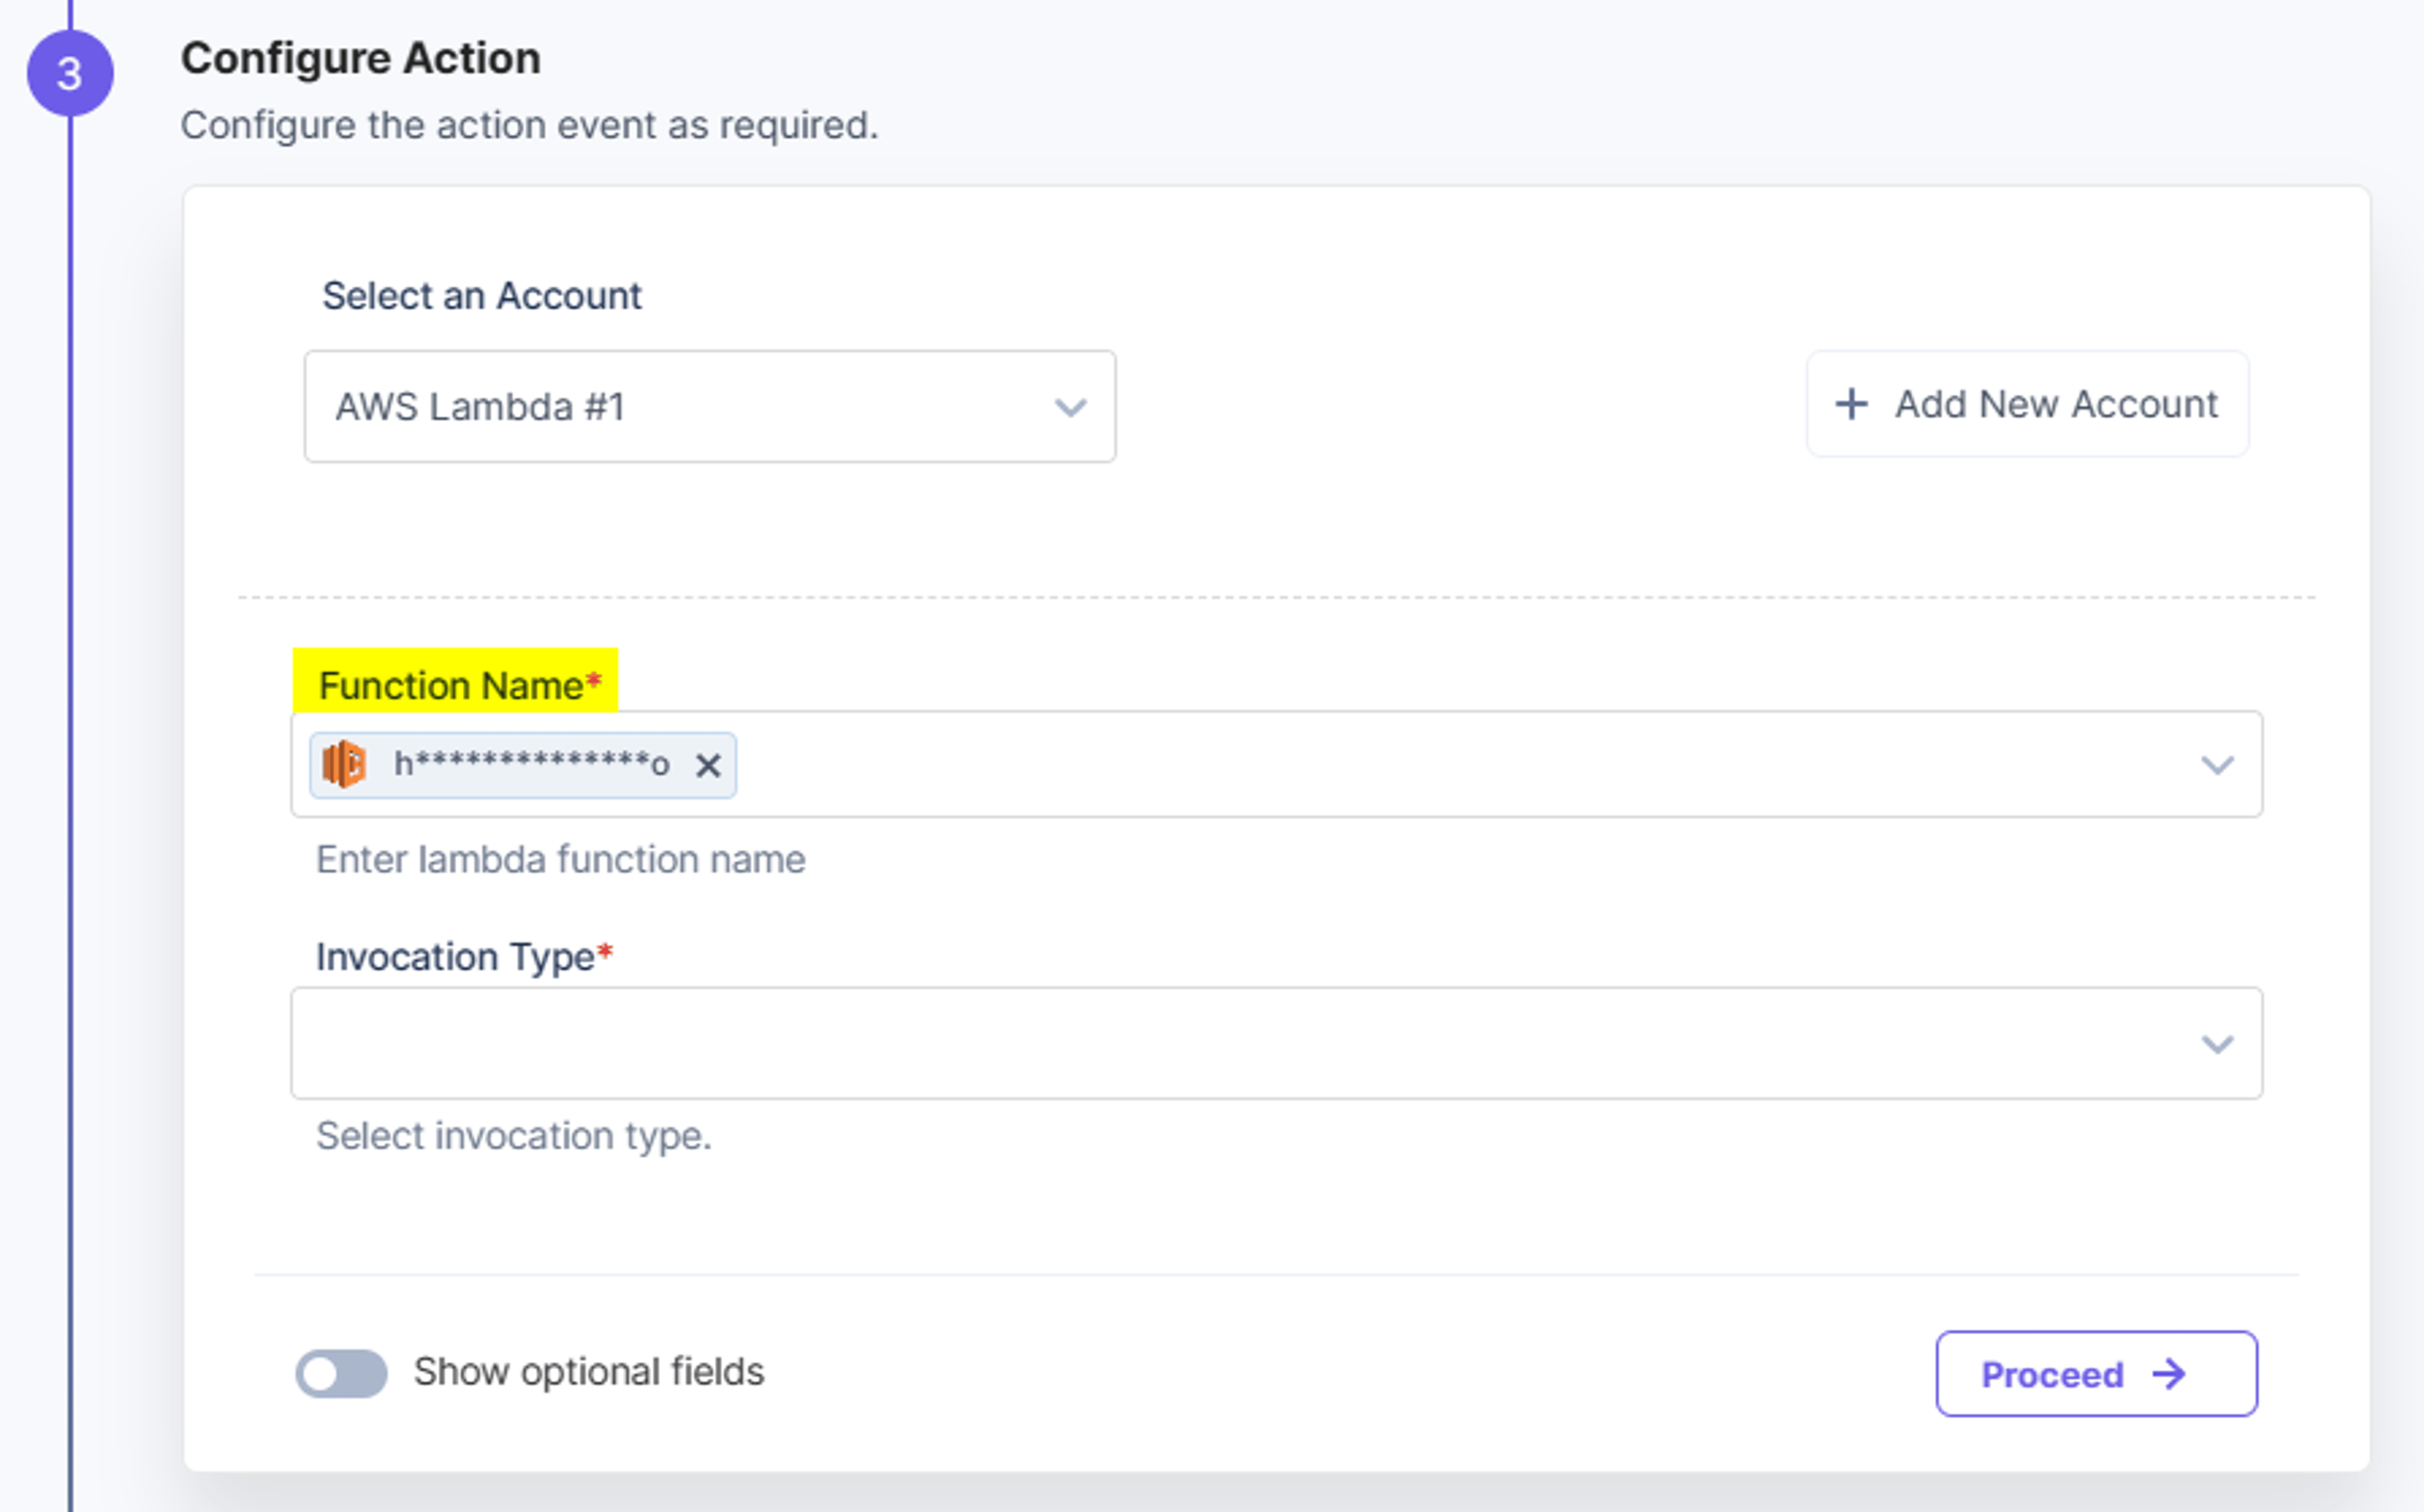Expand the Function Name dropdown chevron
This screenshot has width=2424, height=1512.
tap(2217, 766)
